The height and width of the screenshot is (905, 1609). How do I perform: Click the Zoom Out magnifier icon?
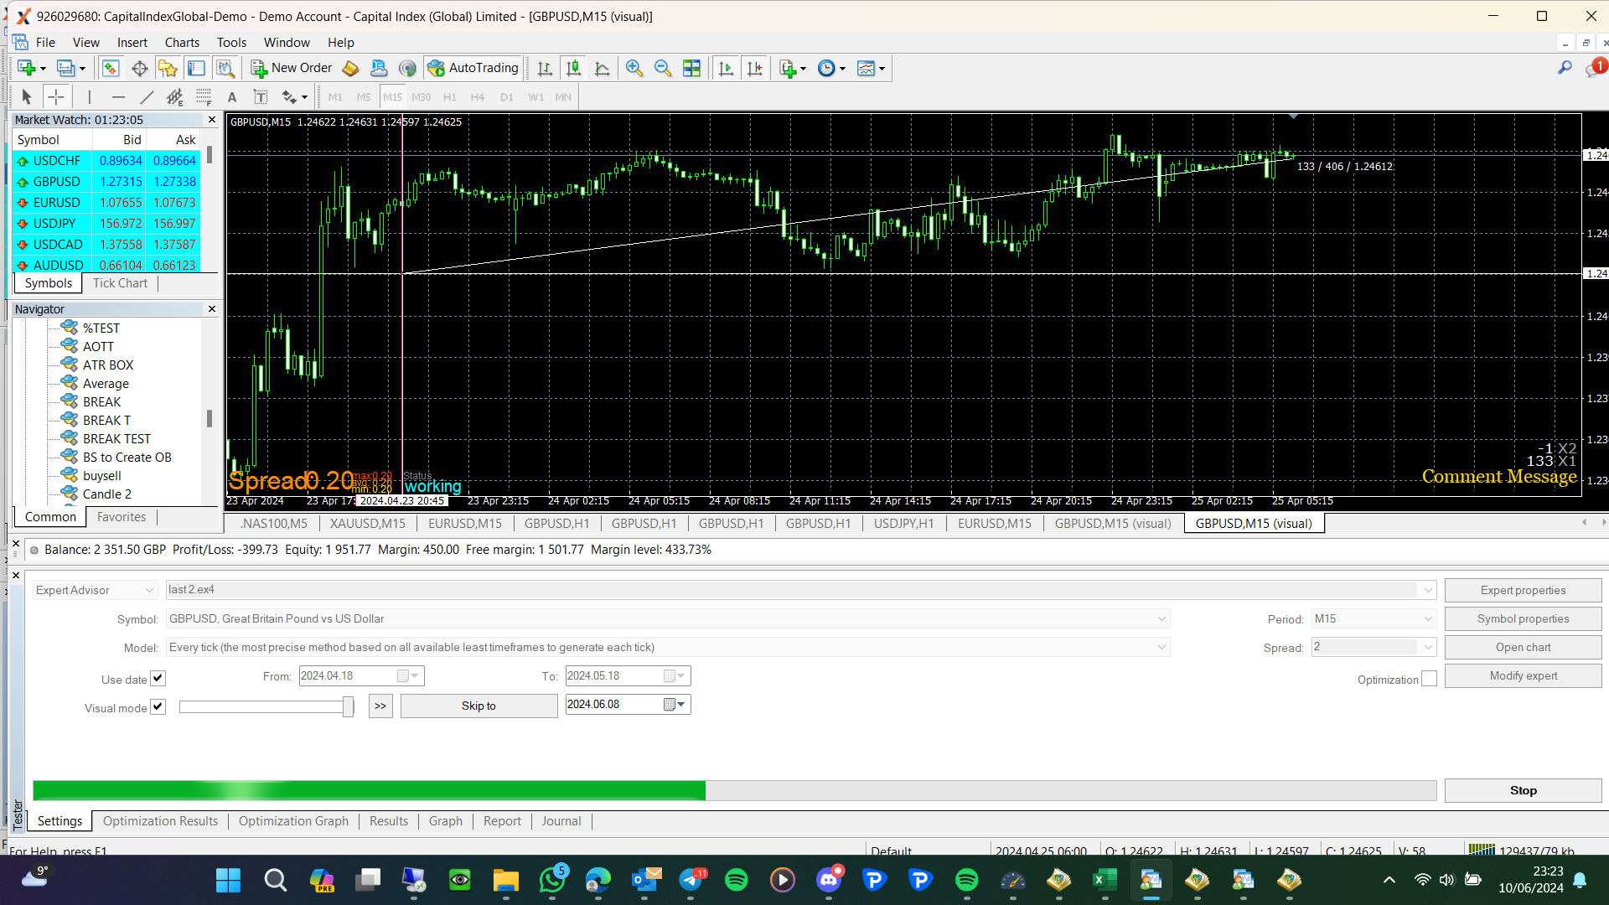click(x=663, y=68)
